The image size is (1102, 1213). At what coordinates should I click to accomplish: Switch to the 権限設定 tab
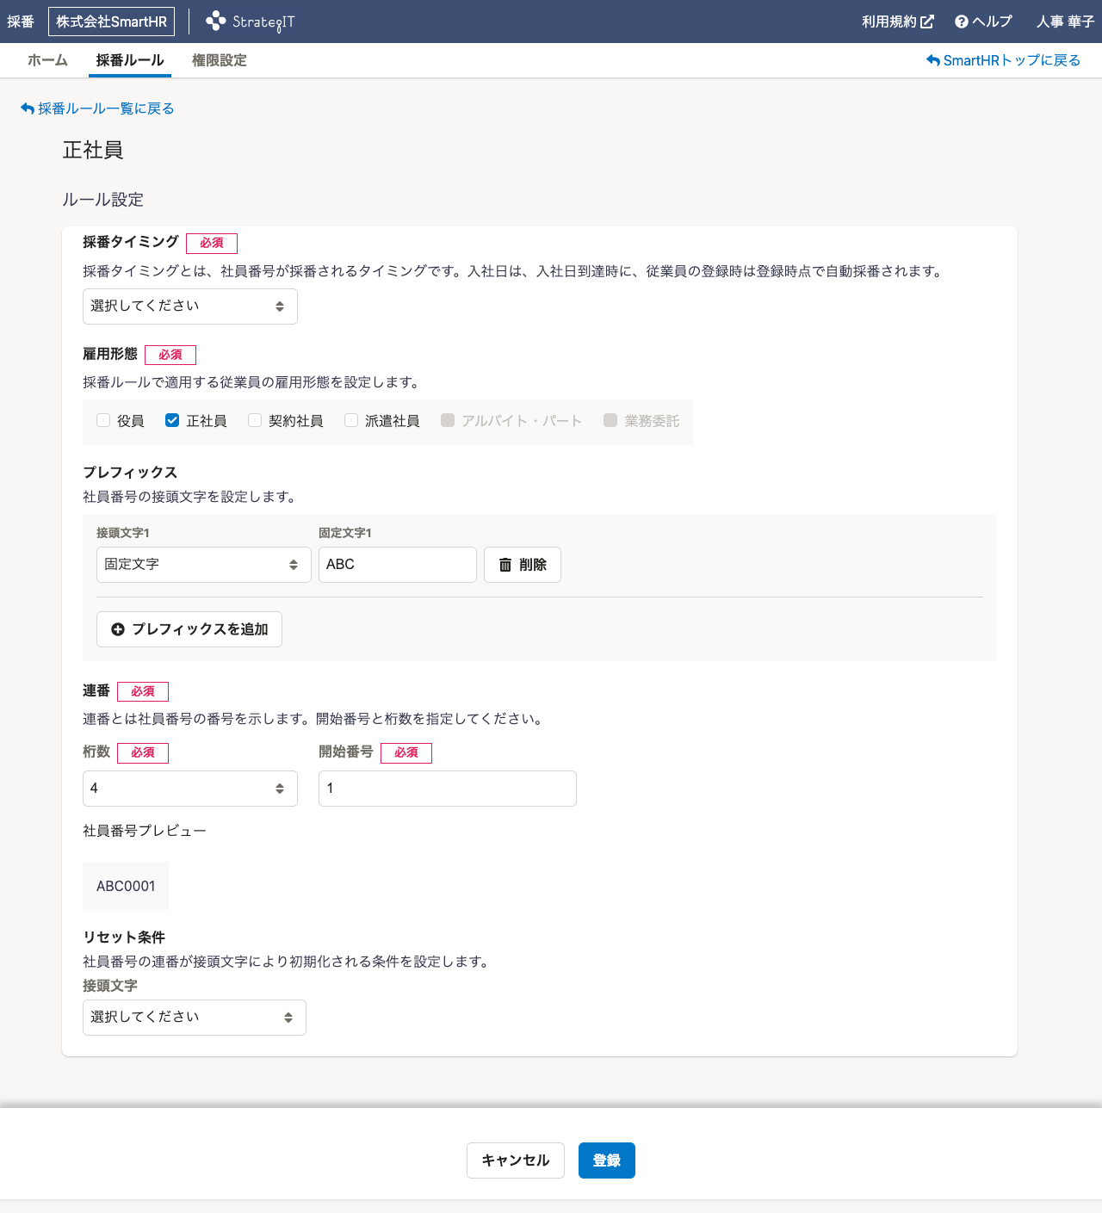(x=219, y=60)
